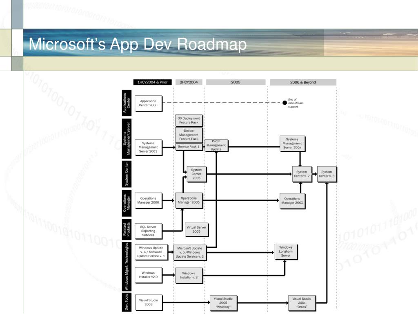Click the Service Pack 1 box

[189, 147]
